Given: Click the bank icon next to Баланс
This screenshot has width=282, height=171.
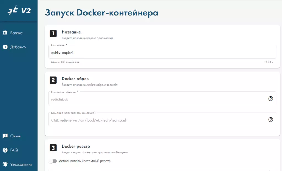Looking at the screenshot, I should click(x=5, y=33).
